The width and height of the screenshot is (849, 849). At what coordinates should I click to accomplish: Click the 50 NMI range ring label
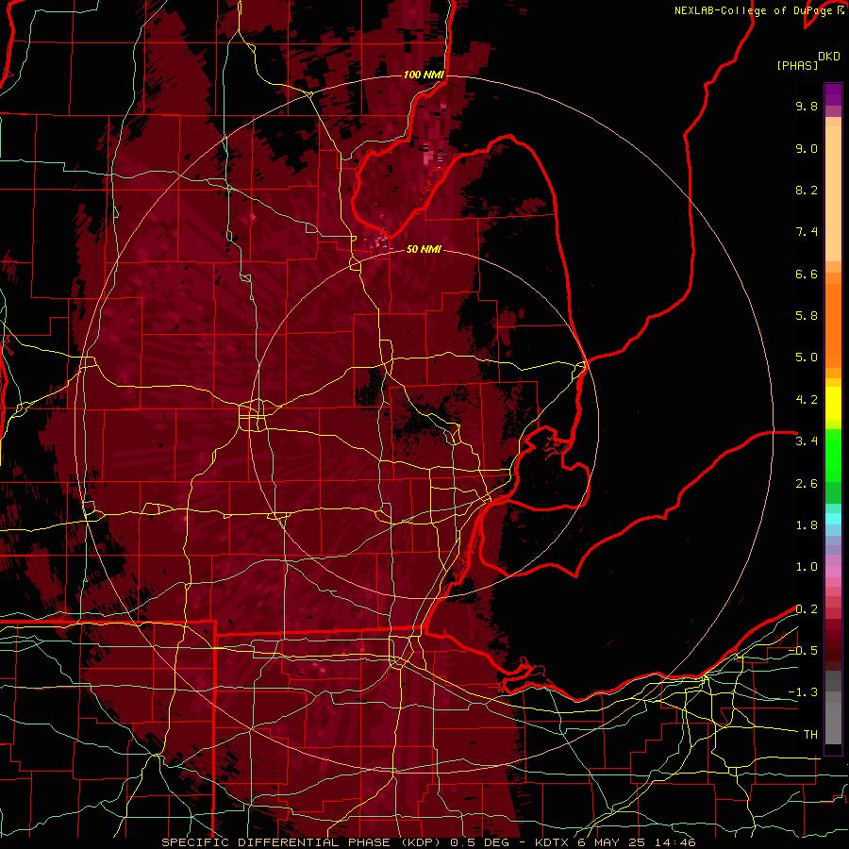[x=424, y=249]
